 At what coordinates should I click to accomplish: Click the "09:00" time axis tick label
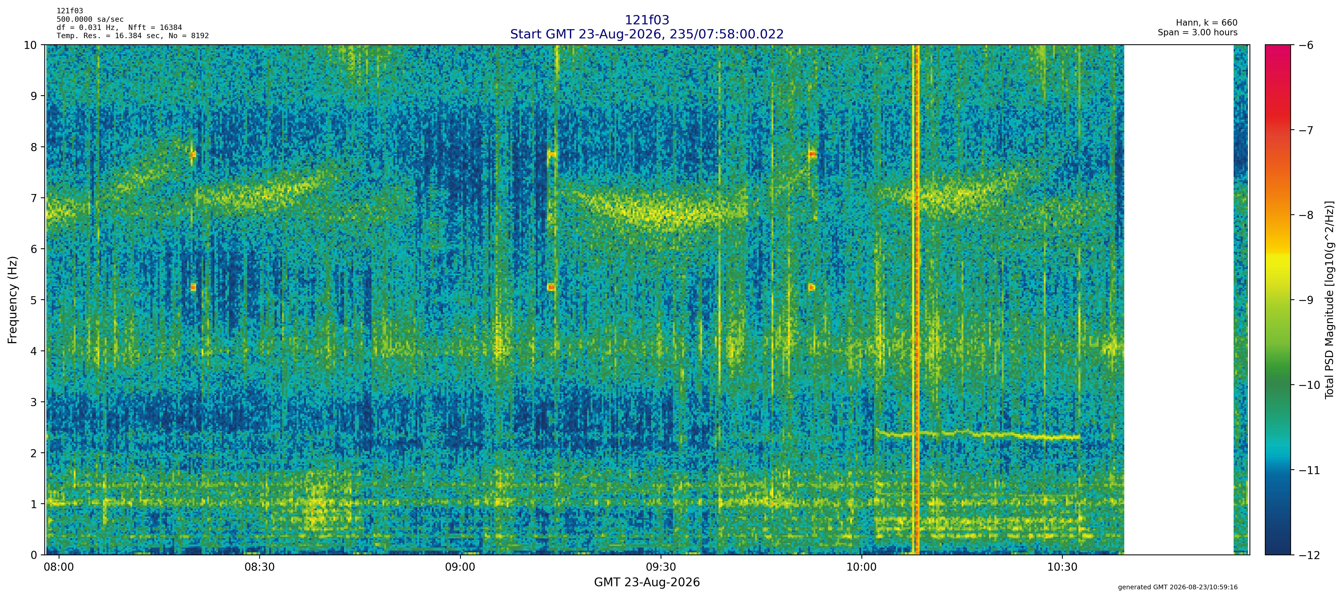tap(460, 567)
